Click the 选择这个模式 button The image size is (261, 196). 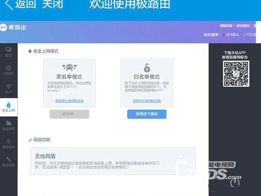click(x=146, y=114)
